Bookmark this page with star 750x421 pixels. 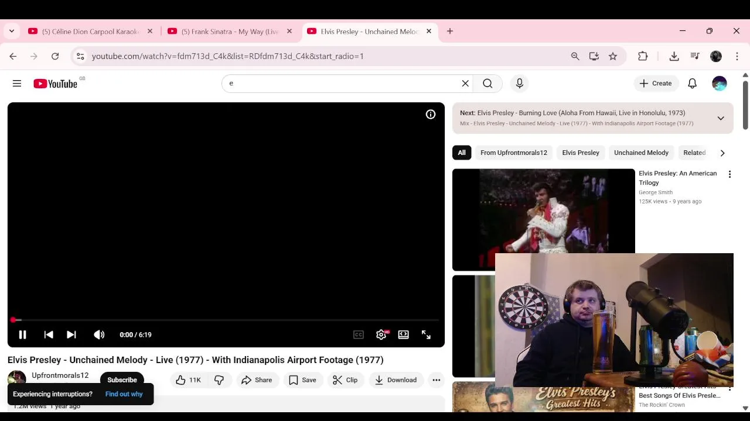[x=613, y=56]
